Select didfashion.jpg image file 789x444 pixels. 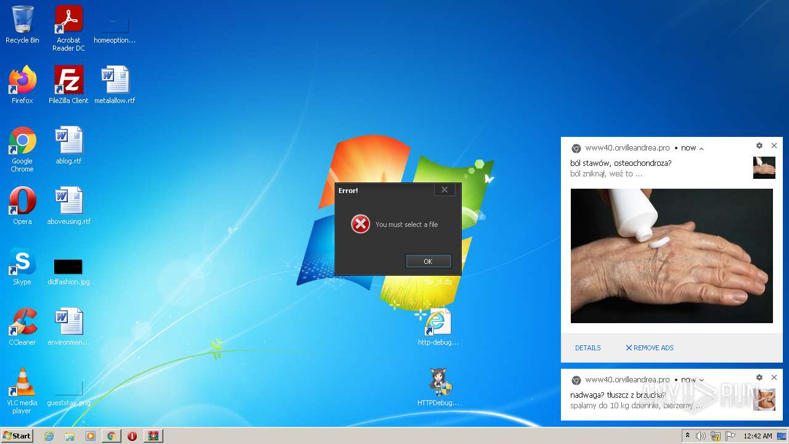pyautogui.click(x=68, y=270)
